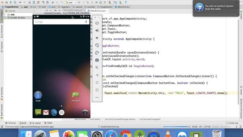
Task: Select the Gradle Scripts tree row
Action: 18,18
